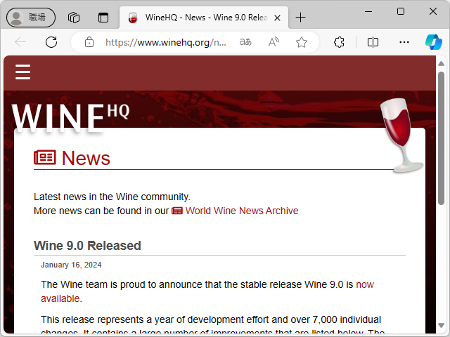Open the Copilot sidebar
The image size is (450, 337).
(434, 42)
